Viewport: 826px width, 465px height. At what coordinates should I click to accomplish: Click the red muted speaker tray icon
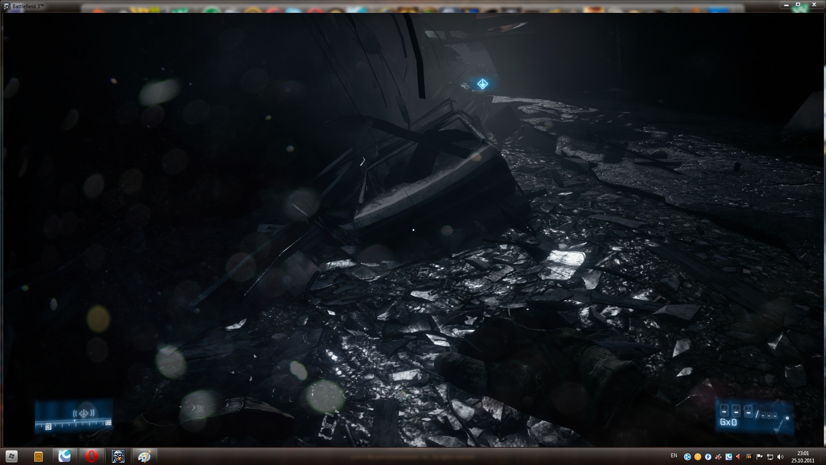738,457
